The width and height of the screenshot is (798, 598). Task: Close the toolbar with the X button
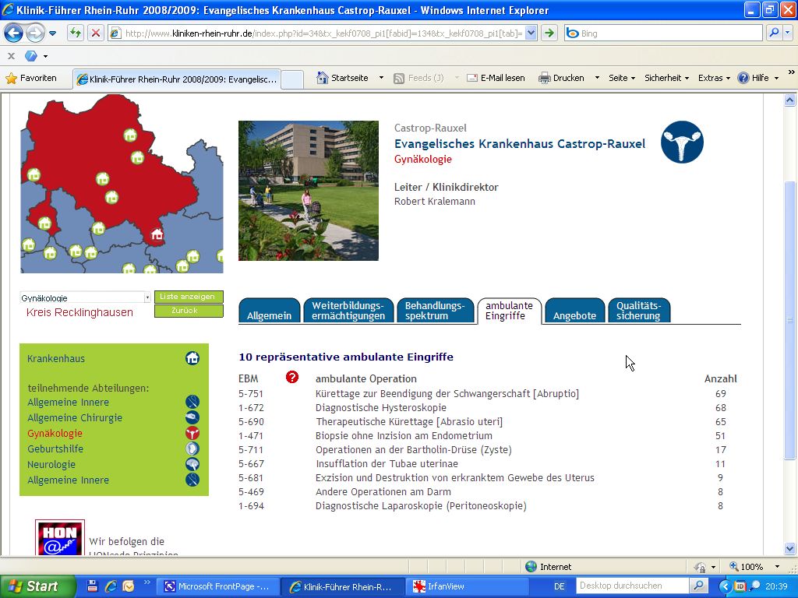11,56
